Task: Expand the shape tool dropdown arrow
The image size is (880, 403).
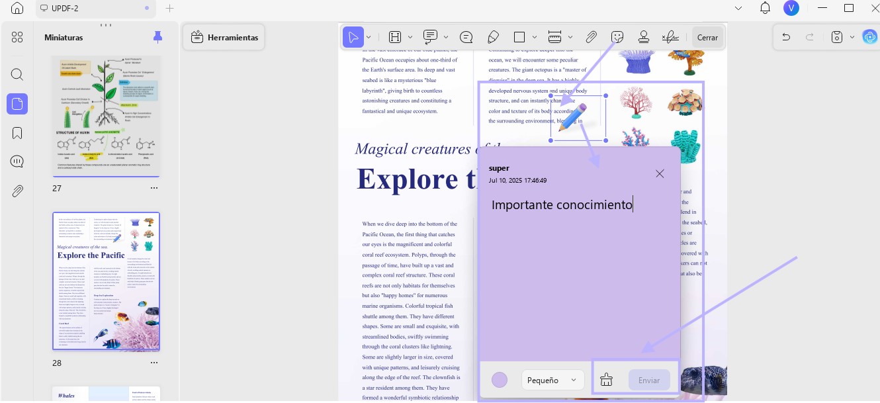Action: (535, 37)
